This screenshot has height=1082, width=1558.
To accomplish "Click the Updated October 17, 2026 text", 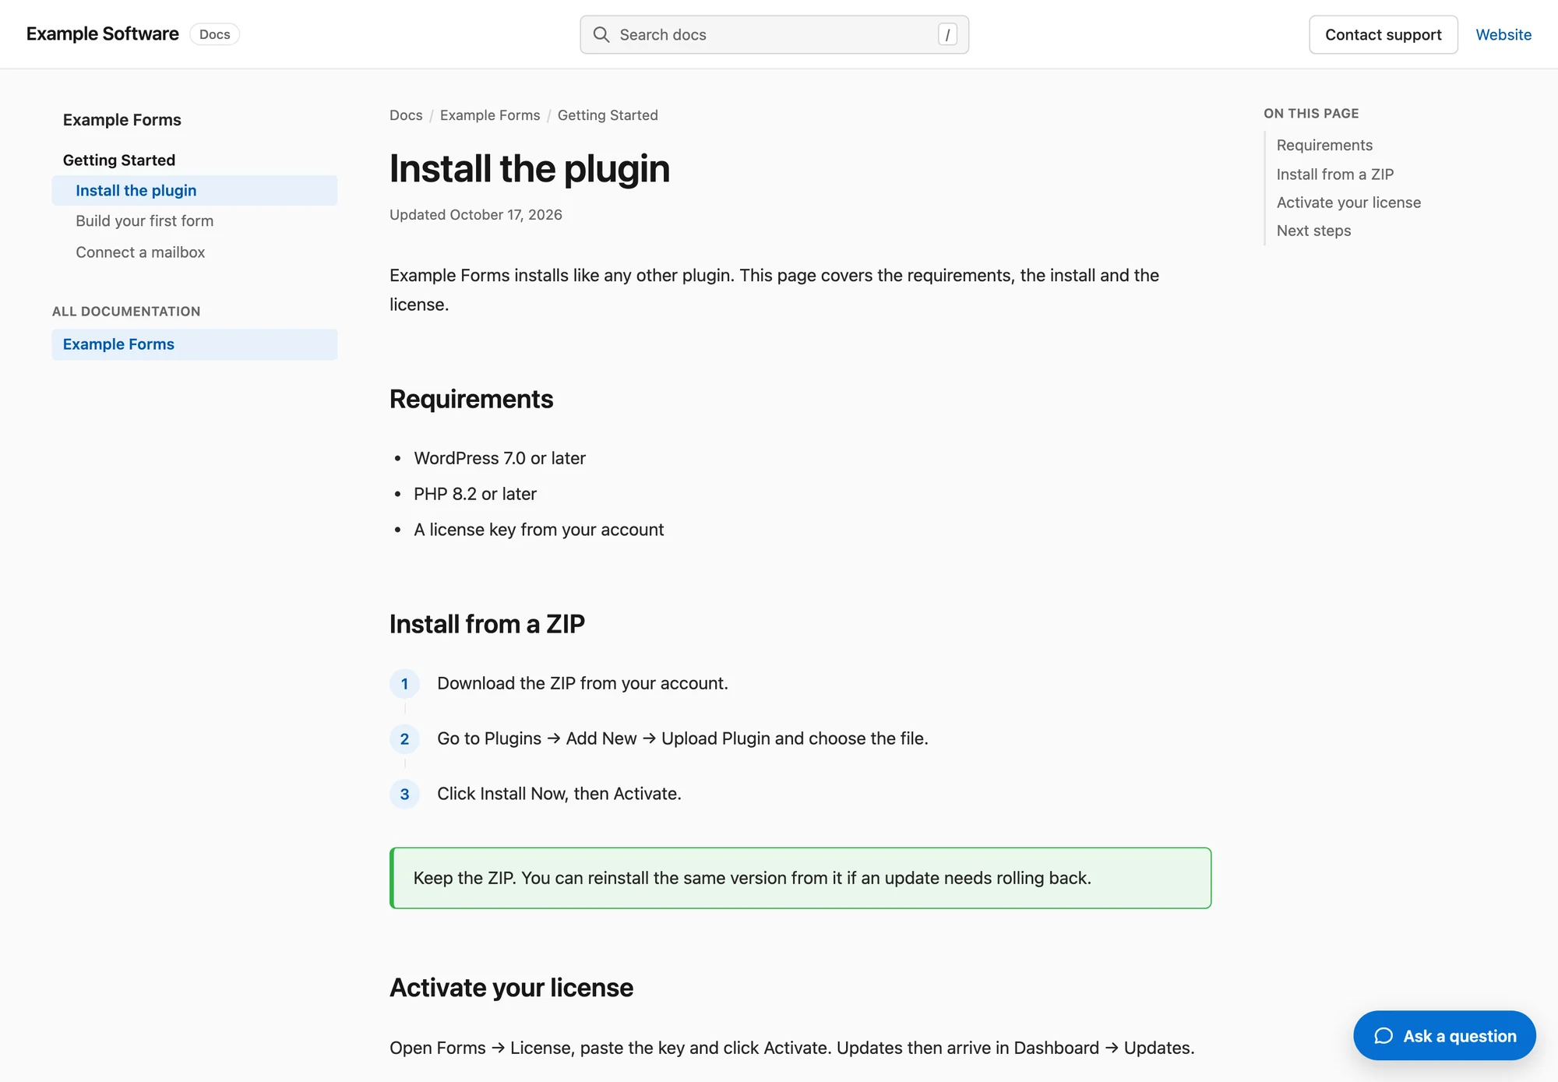I will [x=476, y=215].
